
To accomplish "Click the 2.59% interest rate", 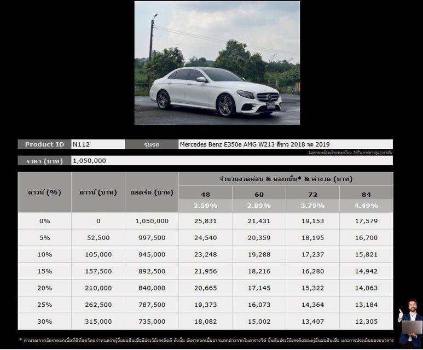I will tap(205, 206).
